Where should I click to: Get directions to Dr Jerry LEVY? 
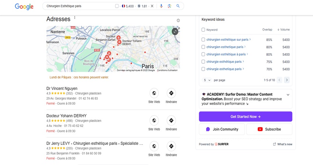(x=171, y=146)
